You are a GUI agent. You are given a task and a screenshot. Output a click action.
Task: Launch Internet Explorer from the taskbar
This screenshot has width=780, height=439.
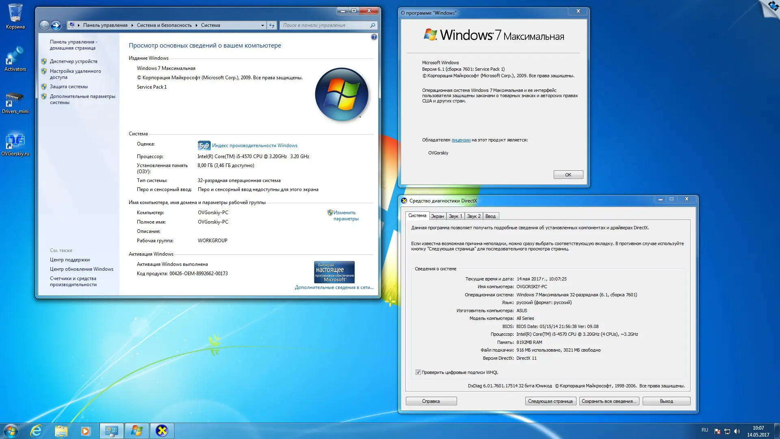click(x=36, y=430)
